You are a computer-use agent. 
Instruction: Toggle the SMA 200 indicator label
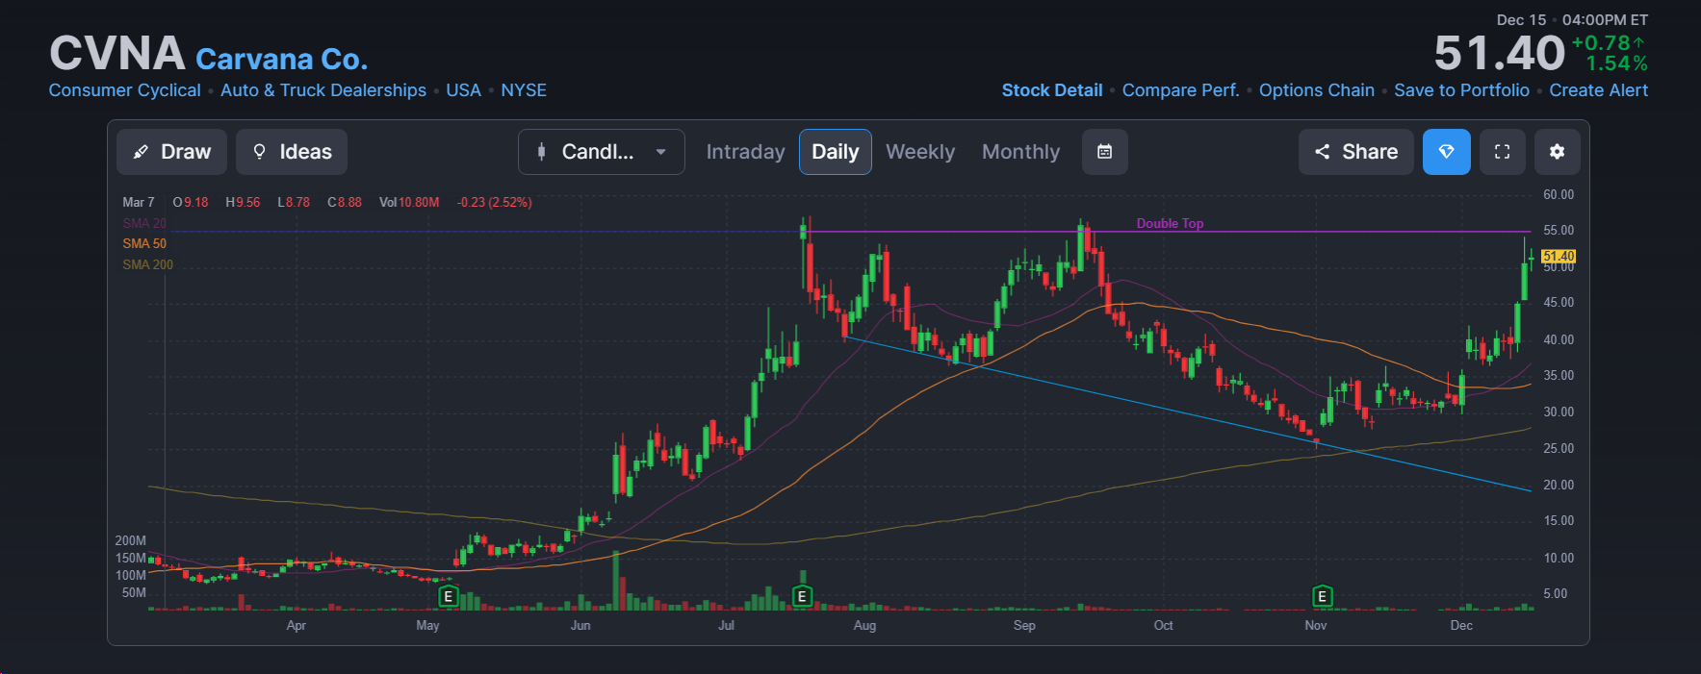148,264
